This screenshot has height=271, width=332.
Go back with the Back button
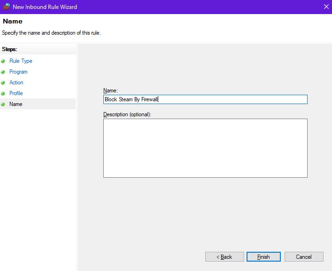click(224, 256)
